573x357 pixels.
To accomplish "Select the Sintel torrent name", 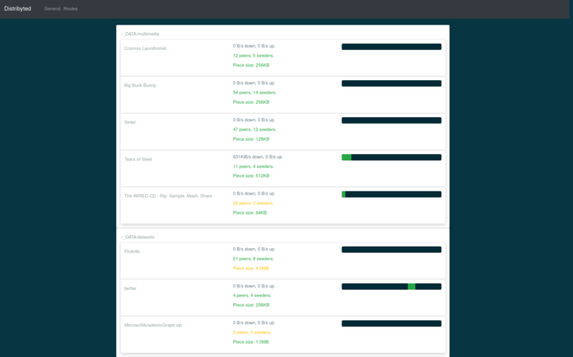I will point(129,122).
